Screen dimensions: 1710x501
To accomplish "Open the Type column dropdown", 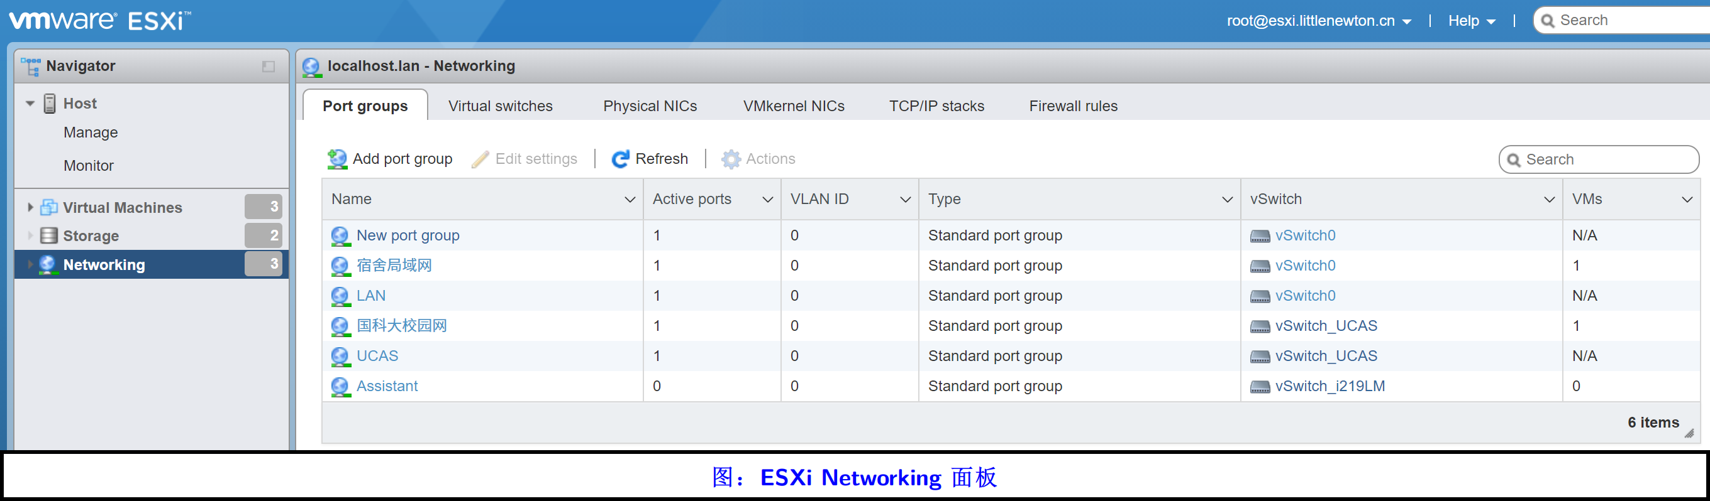I will (1227, 200).
